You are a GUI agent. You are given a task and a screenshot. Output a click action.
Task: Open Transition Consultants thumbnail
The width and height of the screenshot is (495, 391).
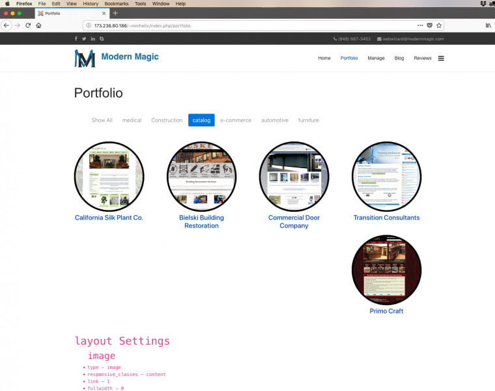386,176
